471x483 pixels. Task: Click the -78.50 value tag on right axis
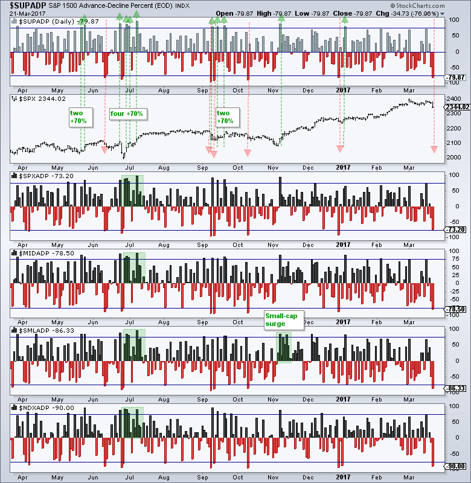click(455, 309)
